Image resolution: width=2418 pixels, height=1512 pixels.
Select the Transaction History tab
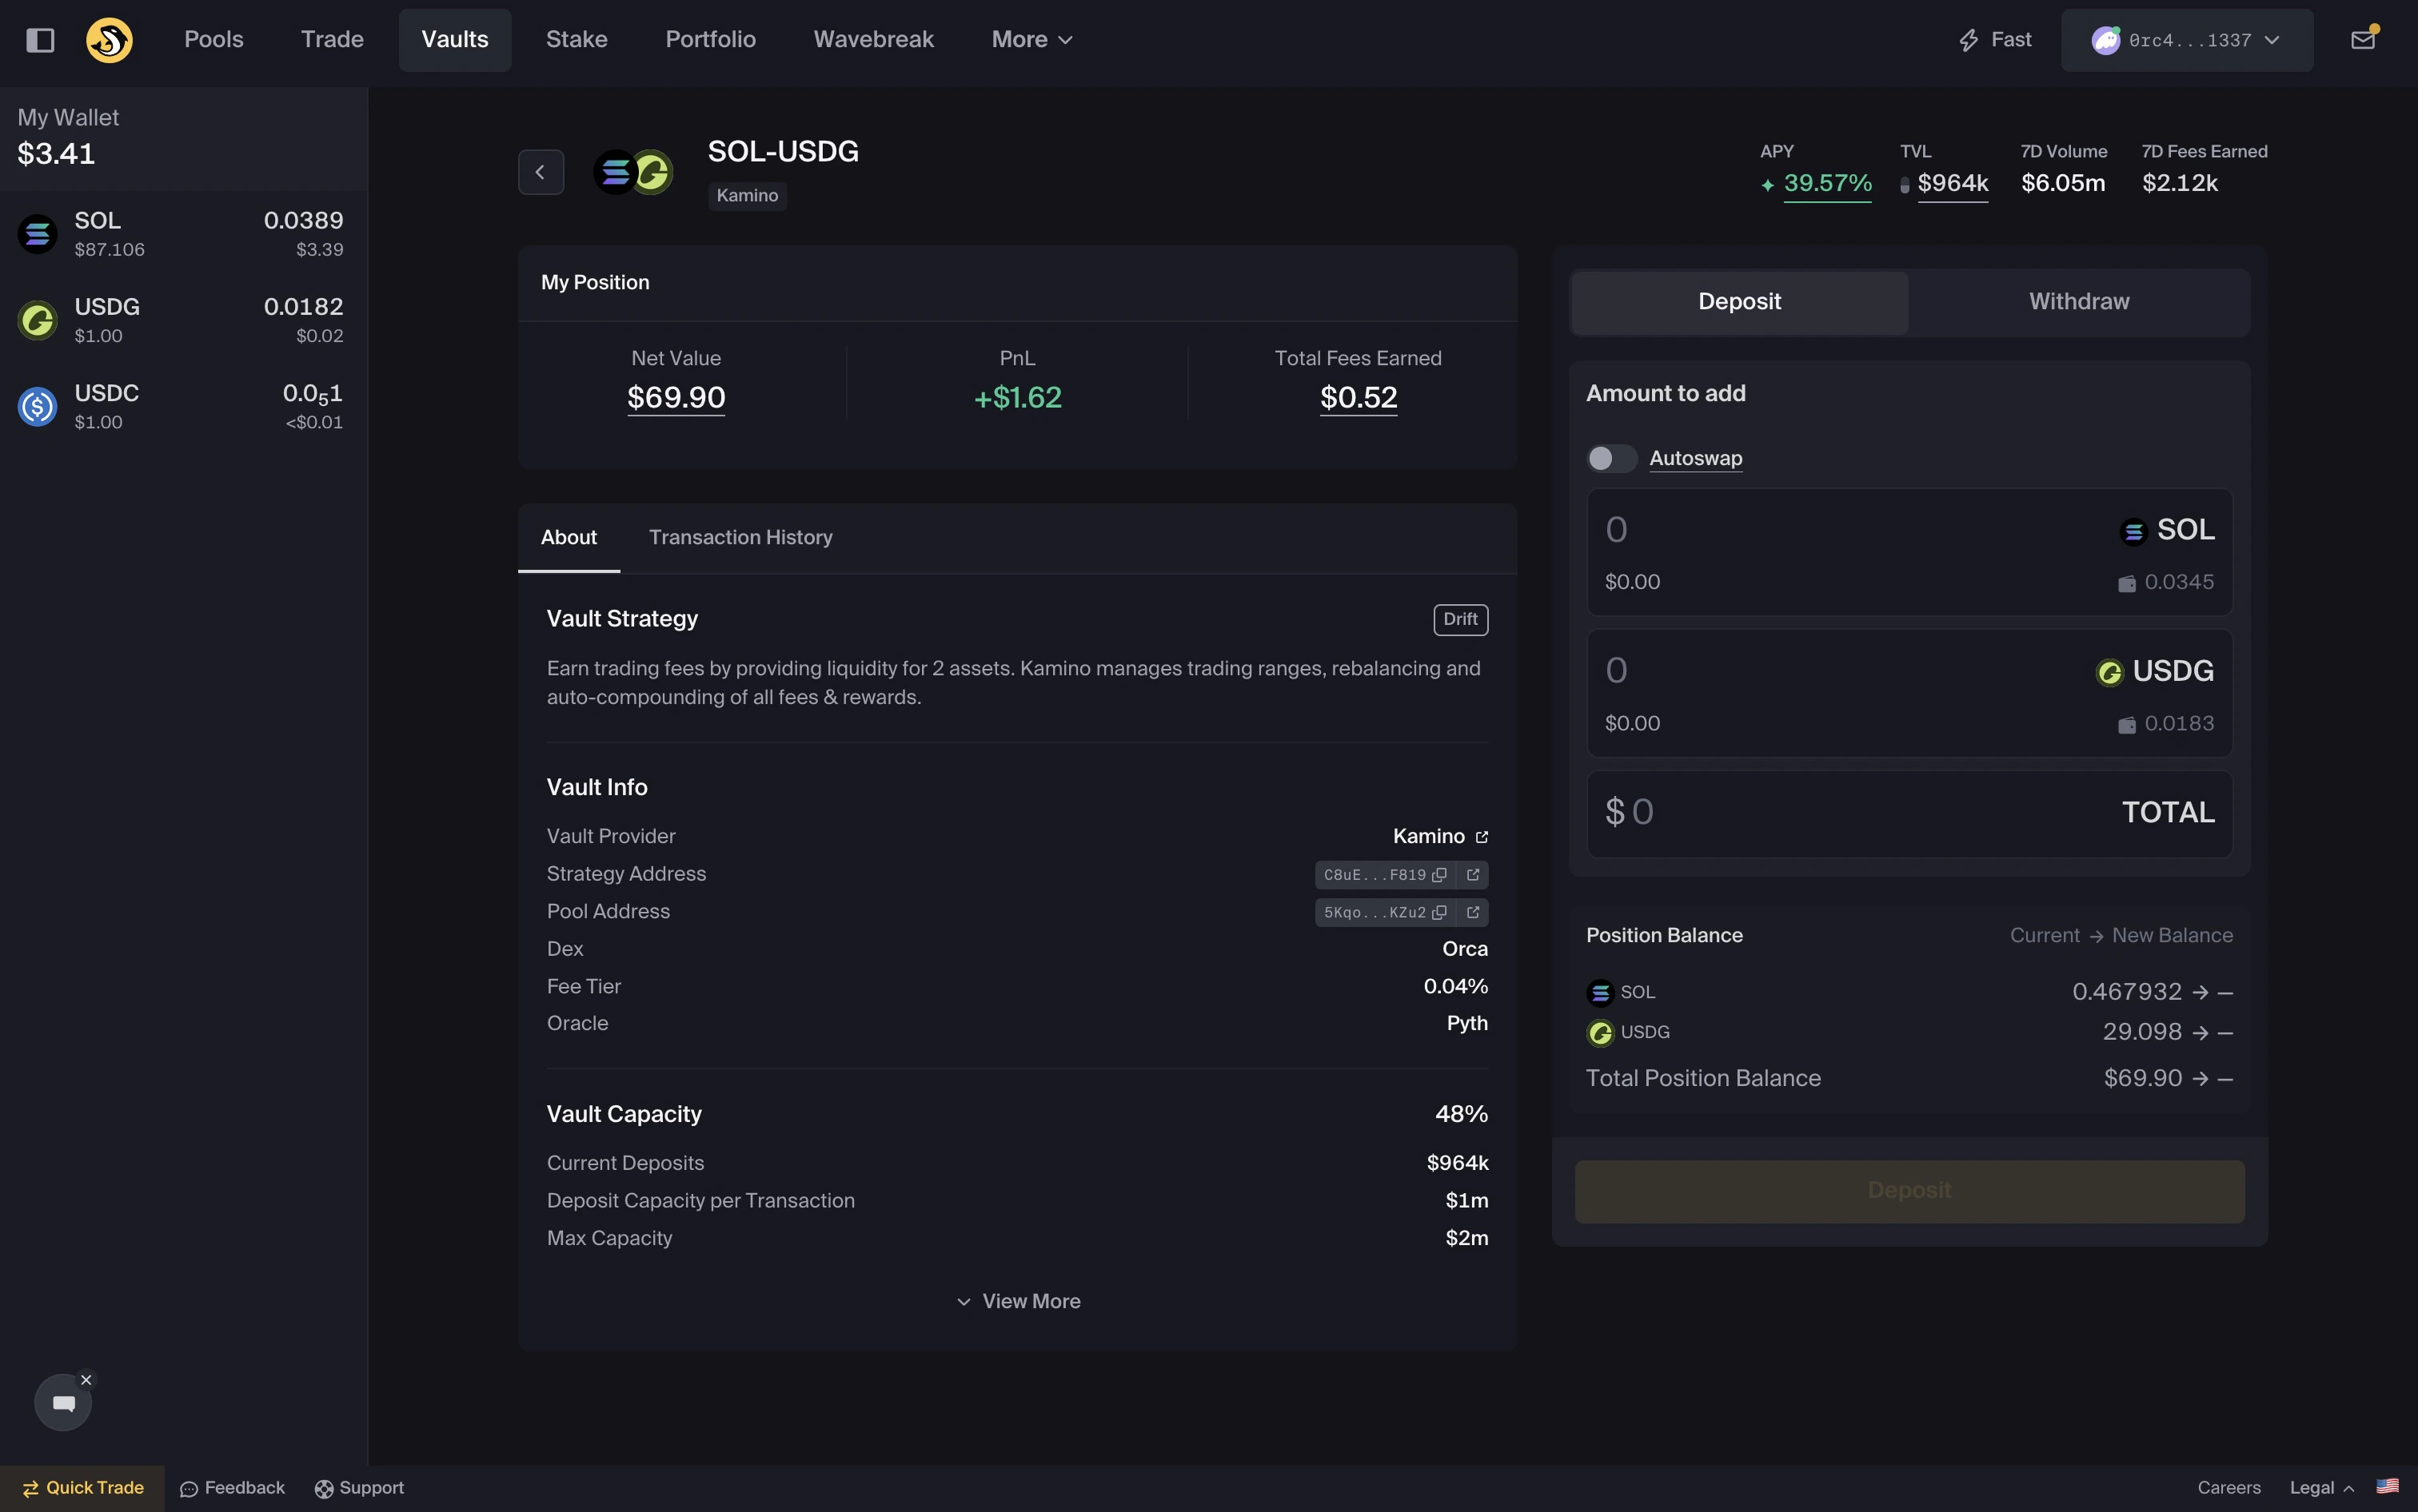pyautogui.click(x=740, y=538)
